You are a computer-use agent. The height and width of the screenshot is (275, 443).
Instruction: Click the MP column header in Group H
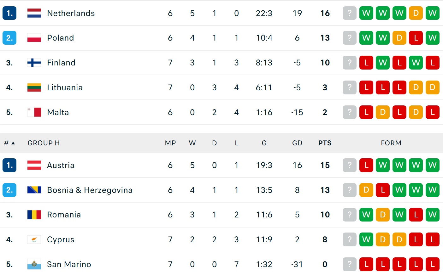click(170, 143)
